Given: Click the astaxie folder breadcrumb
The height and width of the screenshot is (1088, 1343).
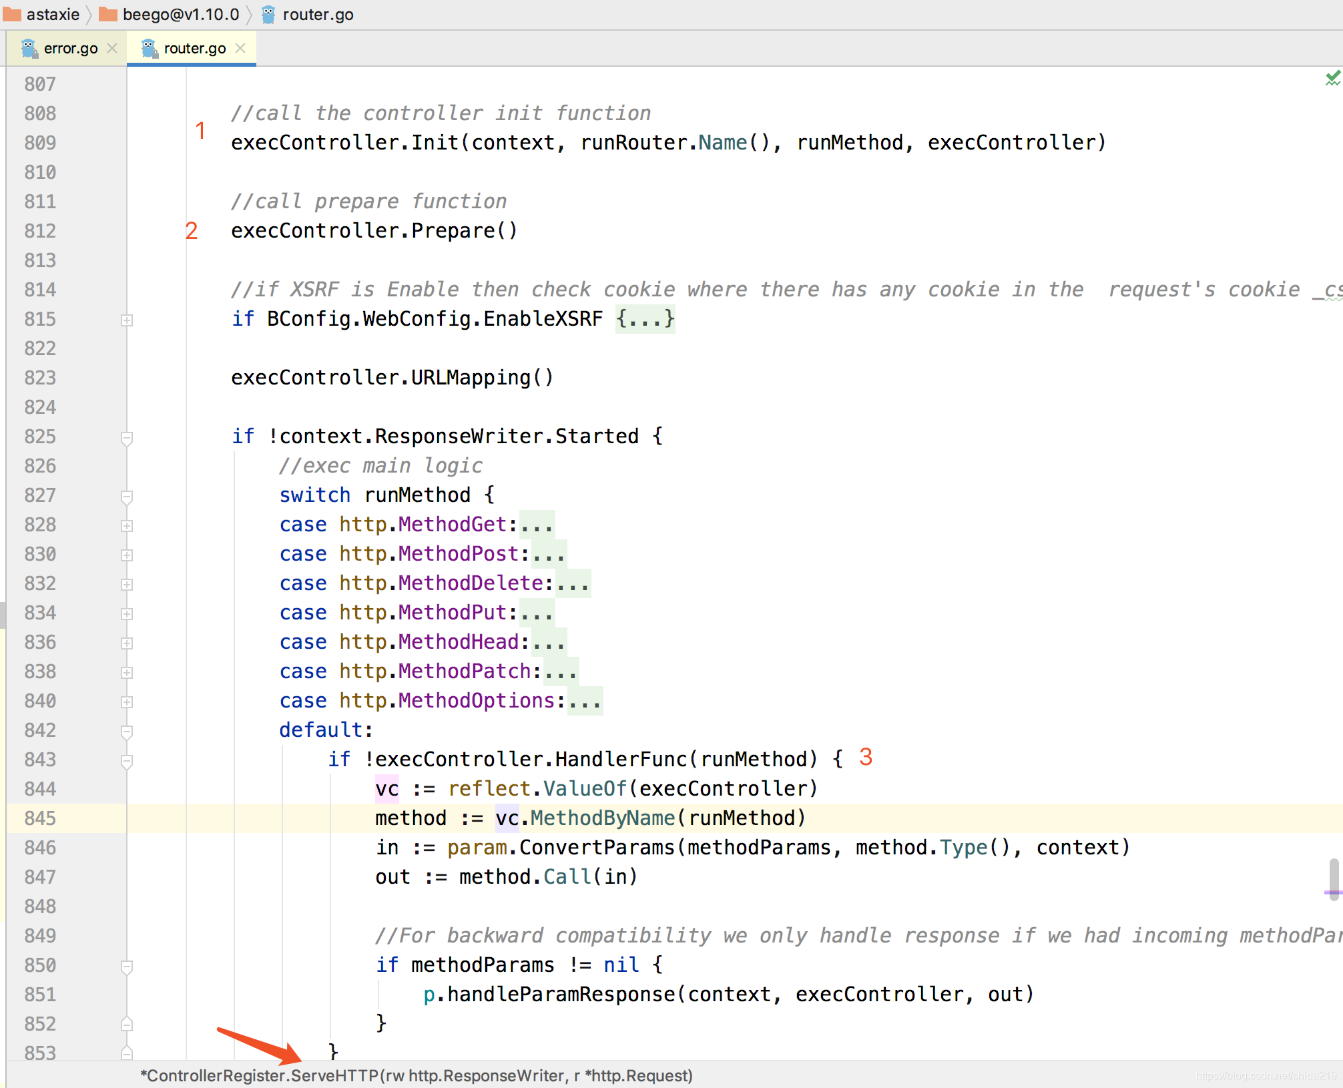Looking at the screenshot, I should coord(43,14).
